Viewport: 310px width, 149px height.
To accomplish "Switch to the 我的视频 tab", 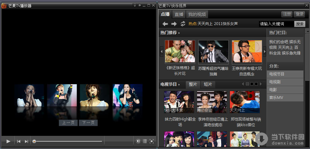I will (x=197, y=14).
